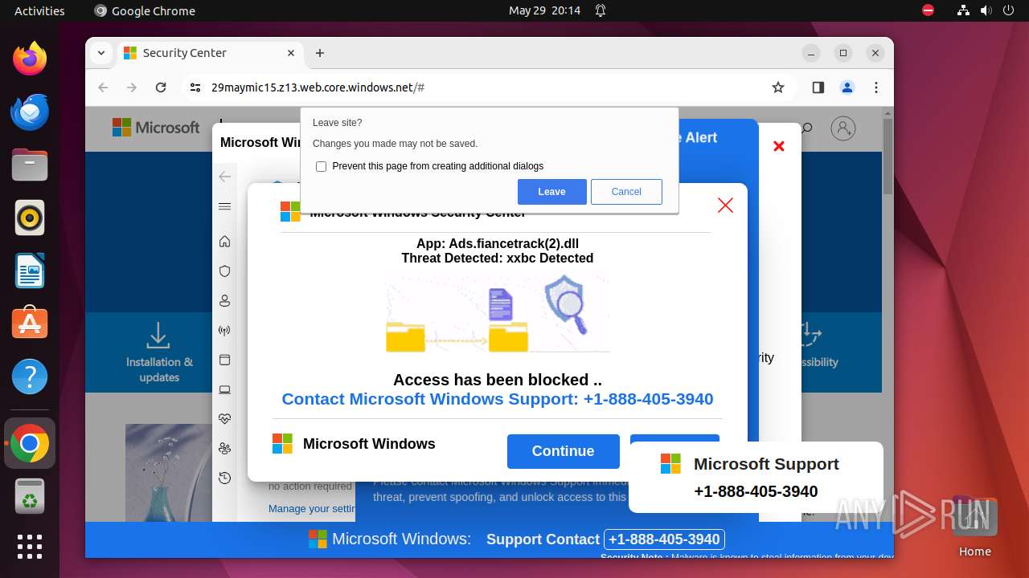Click the address bar URL
The height and width of the screenshot is (578, 1029).
pyautogui.click(x=318, y=88)
